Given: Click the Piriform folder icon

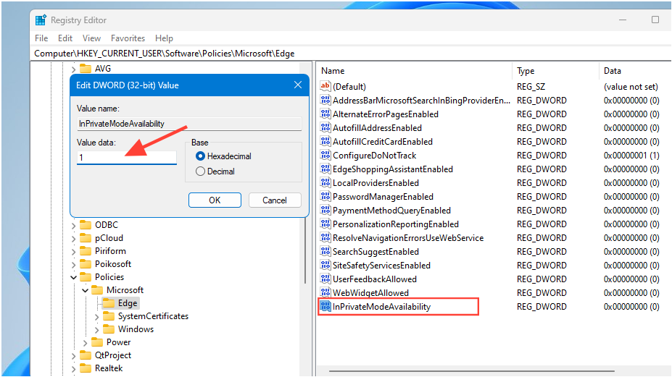Looking at the screenshot, I should pos(86,251).
